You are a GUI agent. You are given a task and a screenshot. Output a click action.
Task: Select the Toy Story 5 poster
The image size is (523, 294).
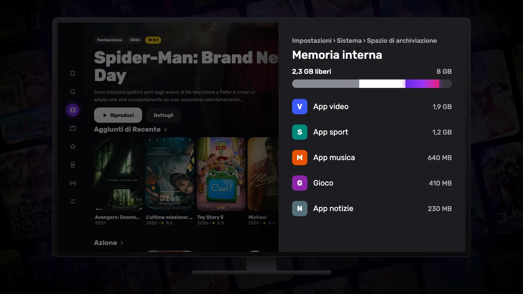[x=221, y=174]
